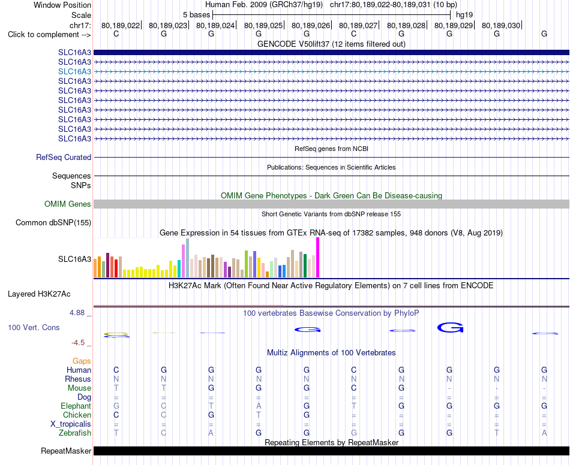Click the dark green GTEx expression bar
Screen dimensions: 570x465
305,265
